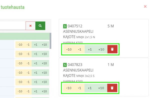Click +1 in first search result row

36,44
